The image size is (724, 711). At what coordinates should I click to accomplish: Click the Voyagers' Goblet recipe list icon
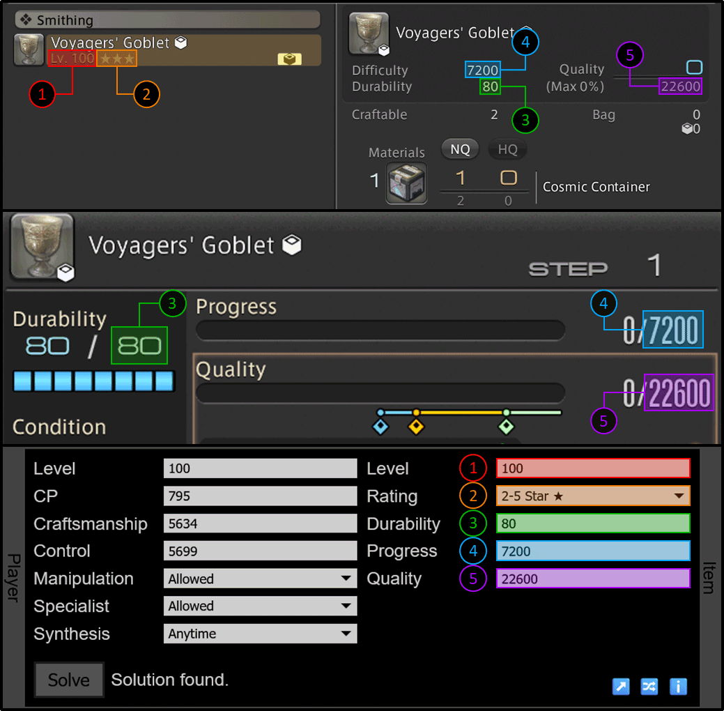[29, 49]
